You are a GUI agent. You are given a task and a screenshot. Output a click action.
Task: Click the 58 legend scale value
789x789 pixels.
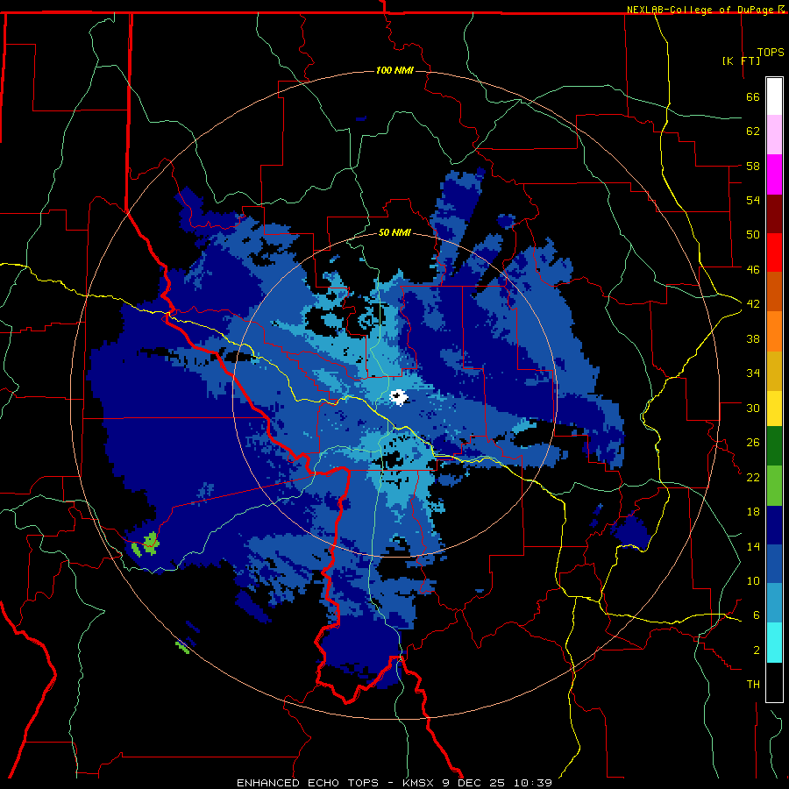point(753,166)
